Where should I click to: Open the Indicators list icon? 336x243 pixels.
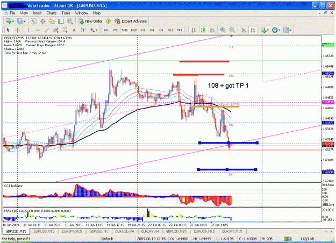pyautogui.click(x=263, y=30)
